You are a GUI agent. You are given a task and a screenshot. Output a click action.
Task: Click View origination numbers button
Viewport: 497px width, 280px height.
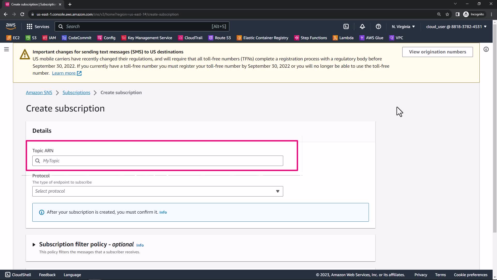(x=437, y=52)
